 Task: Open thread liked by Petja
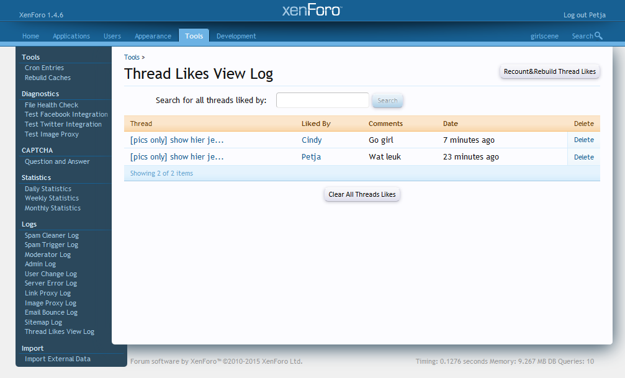click(x=177, y=156)
